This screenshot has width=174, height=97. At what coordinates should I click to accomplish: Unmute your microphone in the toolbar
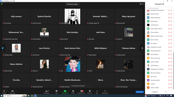(4, 92)
